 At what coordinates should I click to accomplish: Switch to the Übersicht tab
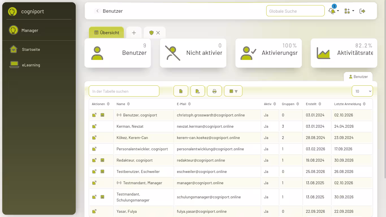[107, 32]
